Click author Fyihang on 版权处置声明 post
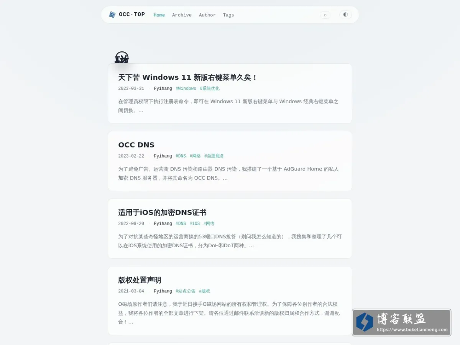460x345 pixels. tap(163, 291)
